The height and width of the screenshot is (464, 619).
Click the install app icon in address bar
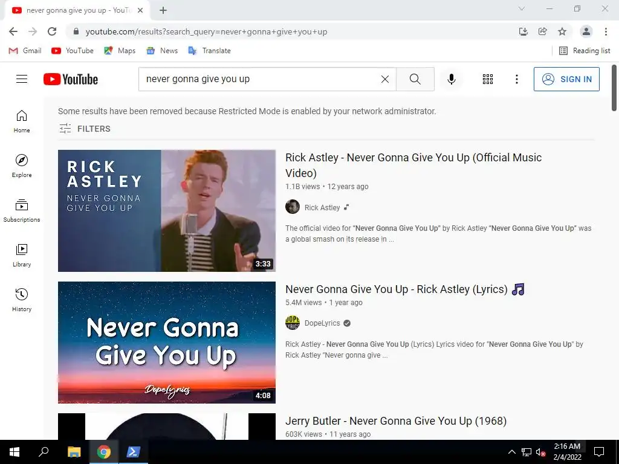[x=523, y=31]
